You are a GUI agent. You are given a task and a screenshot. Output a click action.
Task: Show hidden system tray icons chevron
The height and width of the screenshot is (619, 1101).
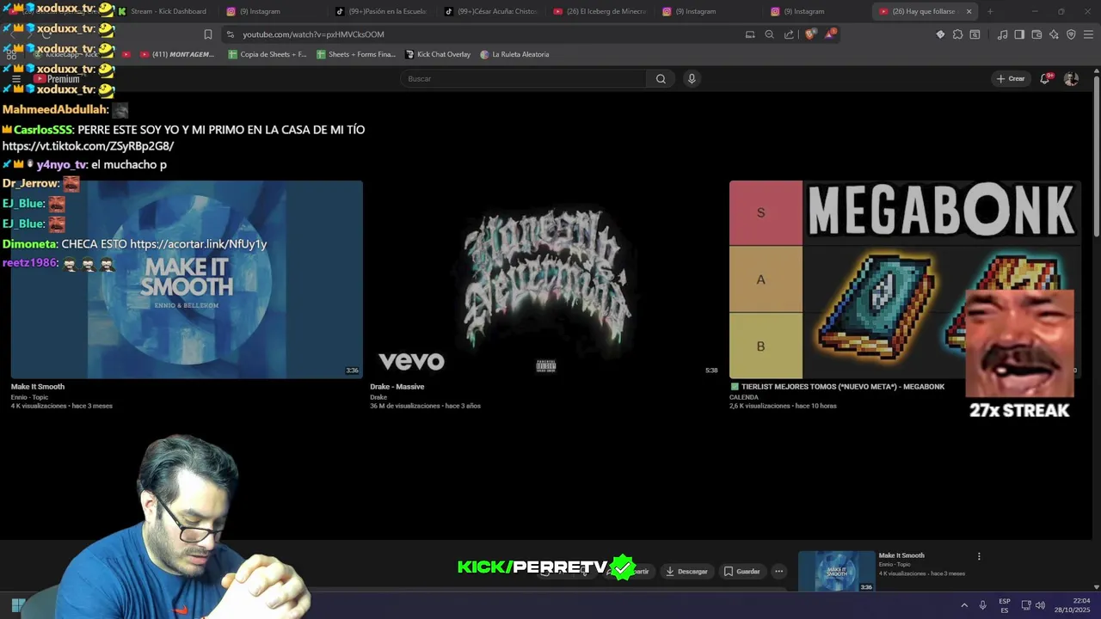click(964, 605)
